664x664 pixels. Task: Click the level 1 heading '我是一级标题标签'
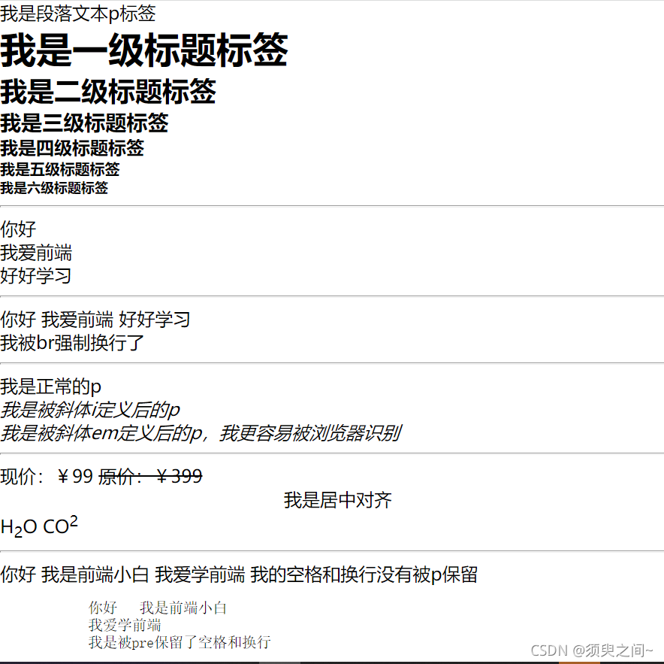(x=143, y=53)
